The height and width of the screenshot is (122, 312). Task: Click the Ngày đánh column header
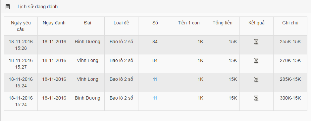click(54, 26)
